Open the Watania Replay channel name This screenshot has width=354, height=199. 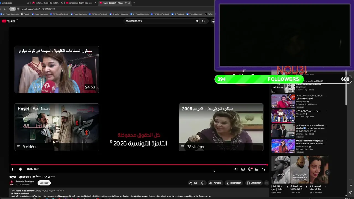point(24,182)
